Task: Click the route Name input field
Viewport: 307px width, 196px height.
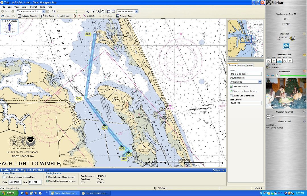Action: [246, 74]
